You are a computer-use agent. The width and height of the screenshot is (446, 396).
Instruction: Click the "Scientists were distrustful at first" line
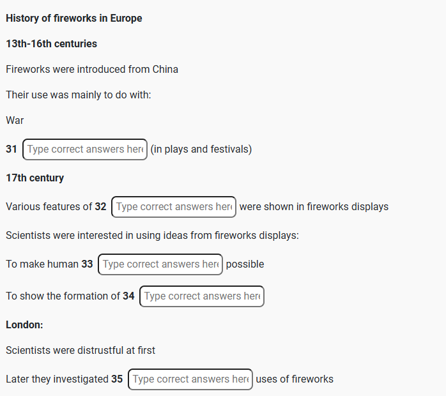pos(81,350)
